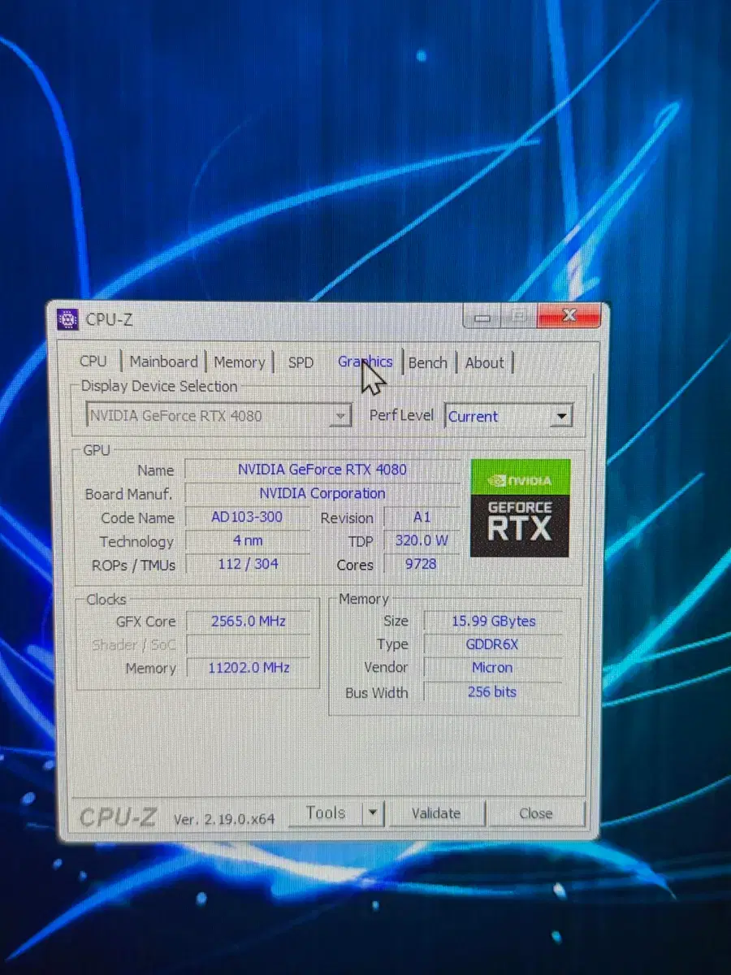Go to the SPD tab
Viewport: 731px width, 975px height.
pos(301,362)
